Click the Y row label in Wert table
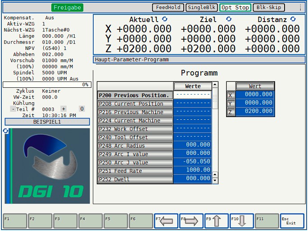 tap(231, 104)
